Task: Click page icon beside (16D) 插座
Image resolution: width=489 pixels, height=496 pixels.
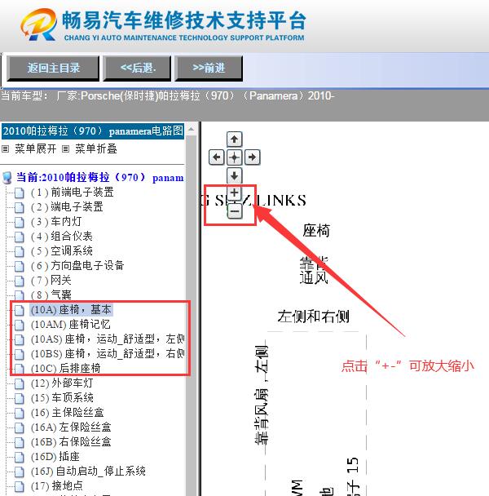Action: 20,457
